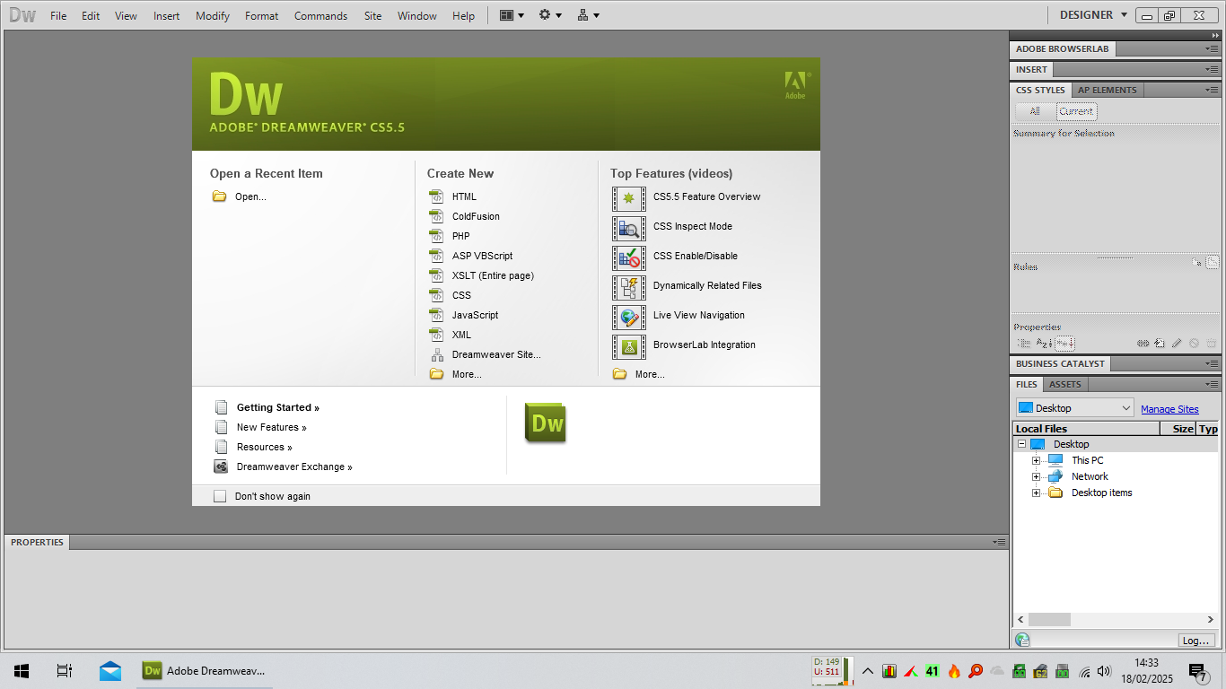The height and width of the screenshot is (689, 1226).
Task: Open the Adobe BrowserLab panel tab
Action: pyautogui.click(x=1064, y=49)
